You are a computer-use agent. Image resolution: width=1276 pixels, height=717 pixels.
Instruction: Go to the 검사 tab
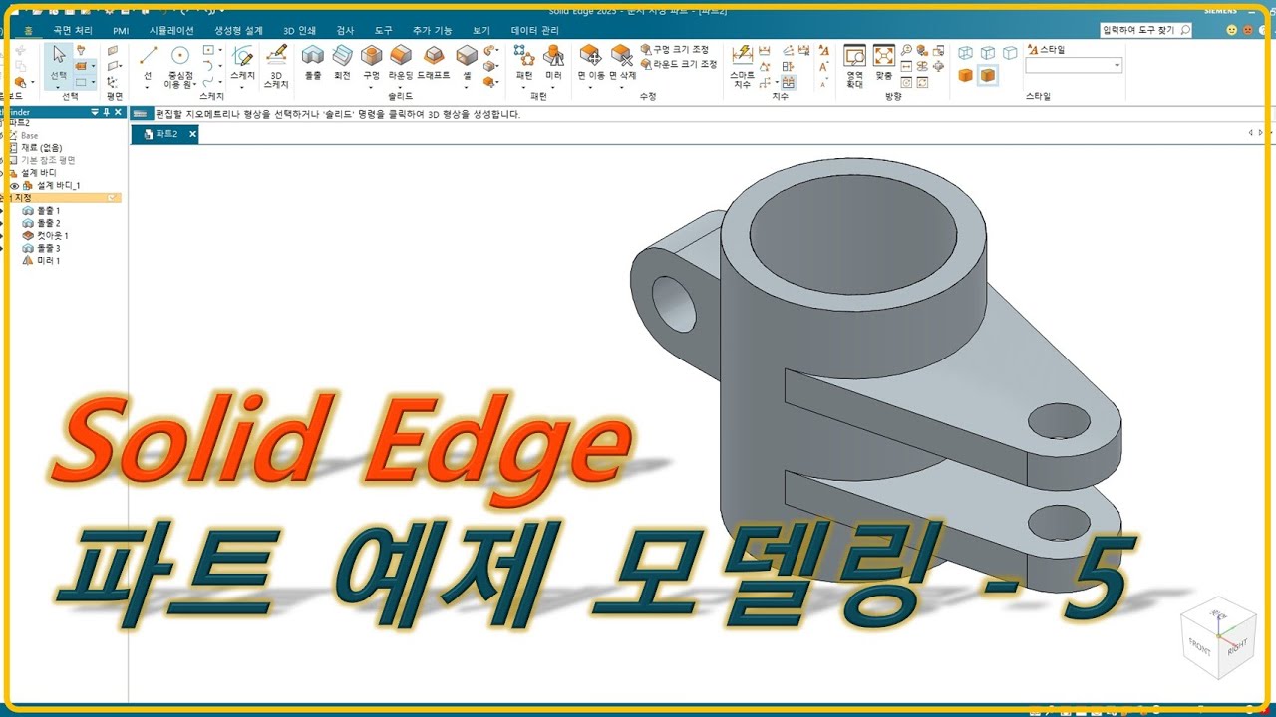pyautogui.click(x=345, y=31)
